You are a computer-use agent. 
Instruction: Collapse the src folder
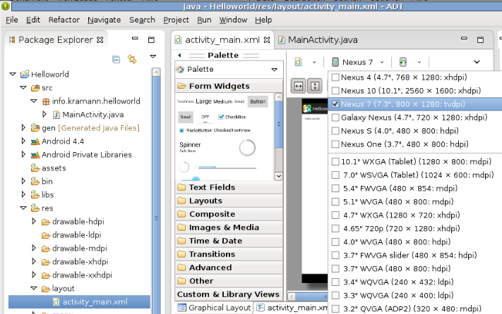pyautogui.click(x=23, y=87)
